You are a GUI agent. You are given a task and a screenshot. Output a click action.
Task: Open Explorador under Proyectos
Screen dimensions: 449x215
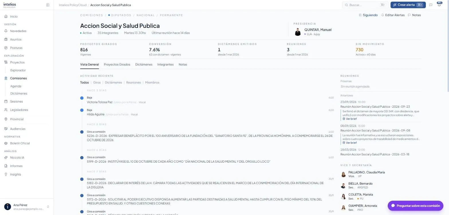pyautogui.click(x=18, y=70)
